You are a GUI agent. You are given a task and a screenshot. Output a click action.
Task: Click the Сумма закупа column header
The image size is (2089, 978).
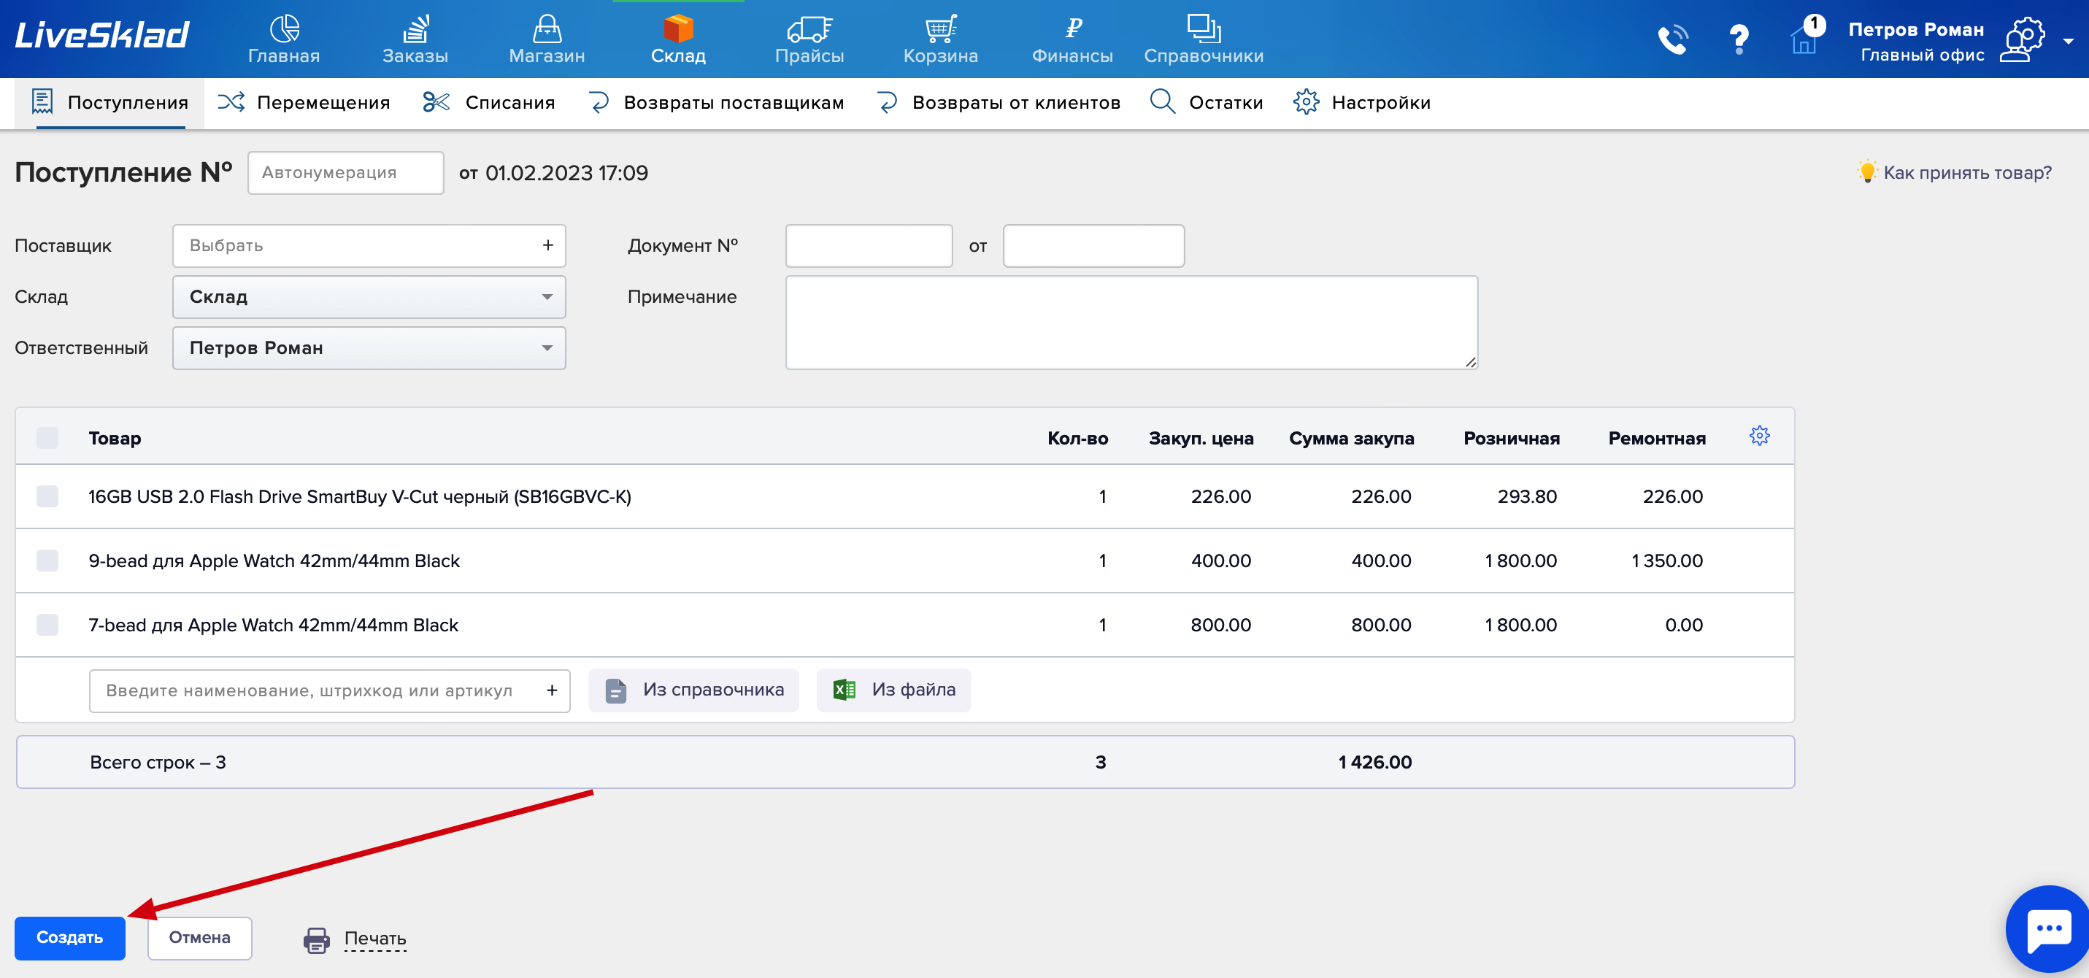[1351, 439]
